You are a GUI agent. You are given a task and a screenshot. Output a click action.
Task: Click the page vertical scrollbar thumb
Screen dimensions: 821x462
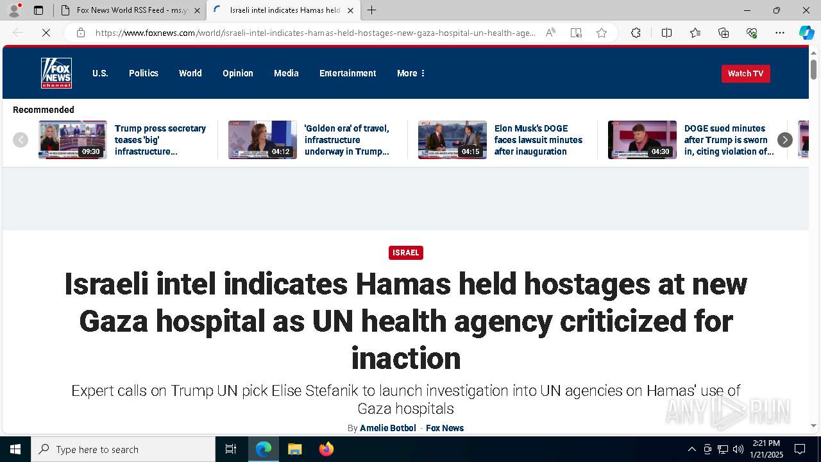coord(814,69)
